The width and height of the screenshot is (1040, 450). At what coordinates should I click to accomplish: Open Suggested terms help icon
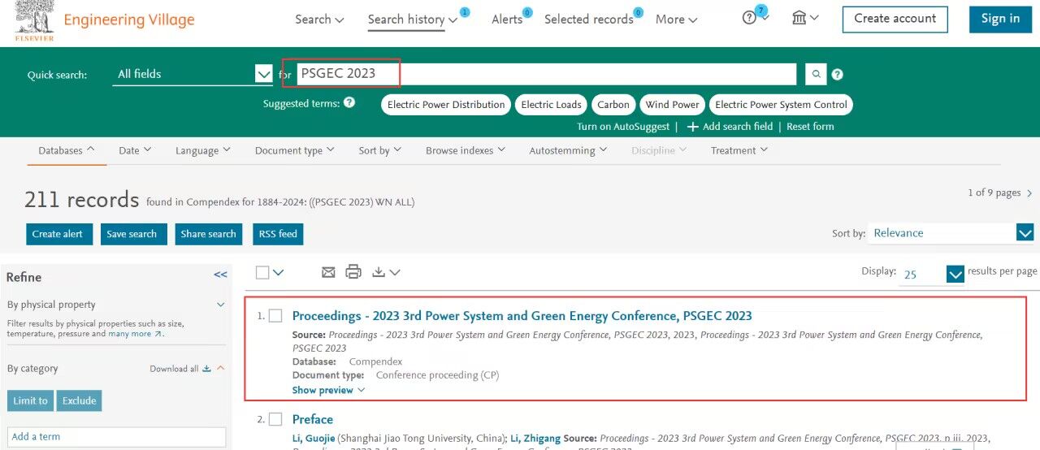coord(349,103)
